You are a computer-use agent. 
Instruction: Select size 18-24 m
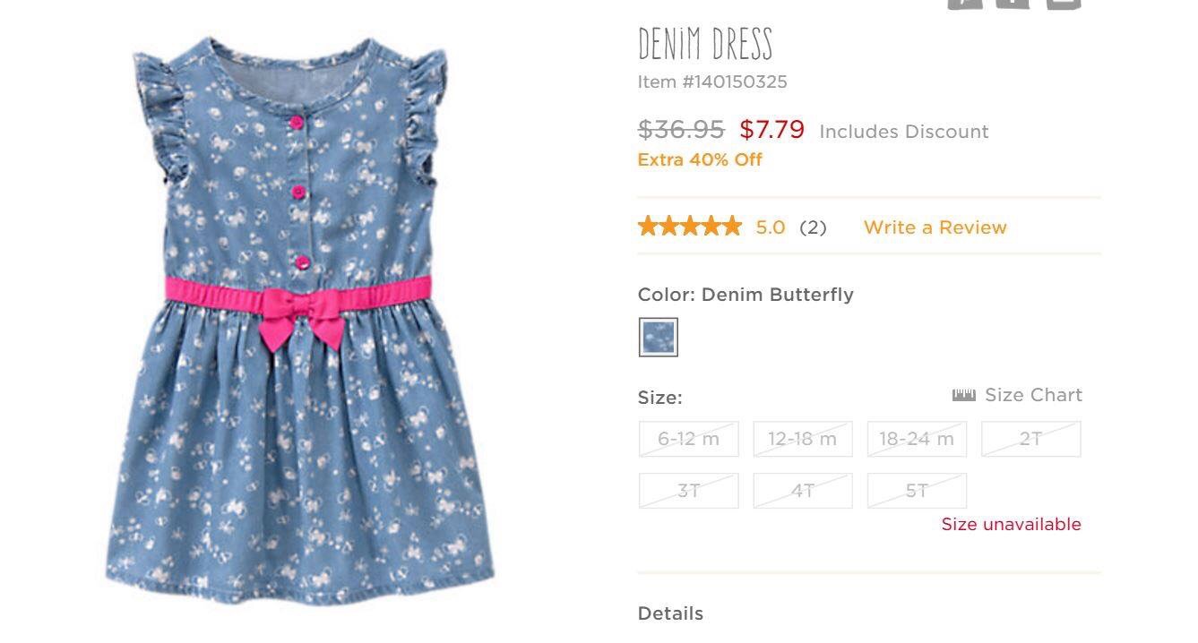click(917, 439)
